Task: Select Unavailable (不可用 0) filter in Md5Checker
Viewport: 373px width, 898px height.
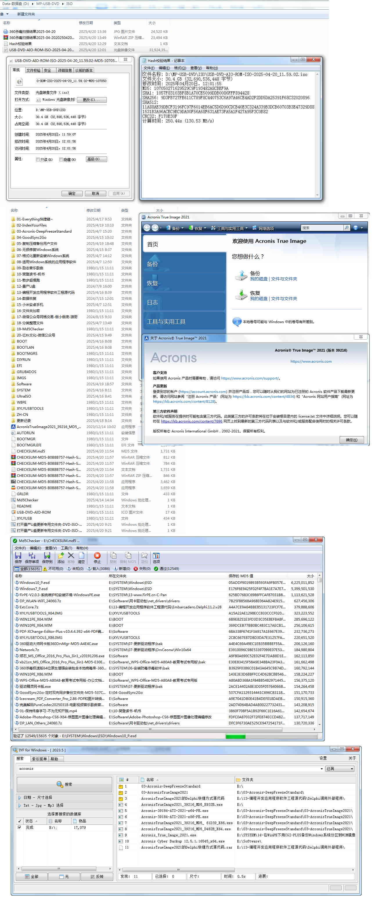Action: pyautogui.click(x=53, y=569)
